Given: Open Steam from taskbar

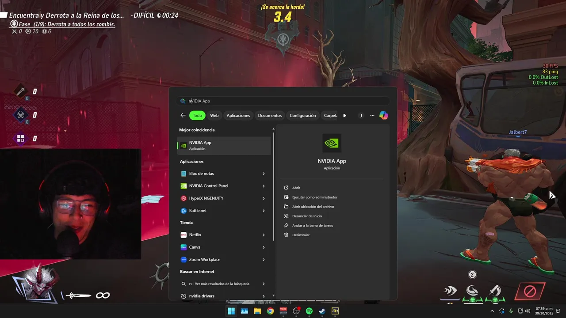Looking at the screenshot, I should pos(322,311).
